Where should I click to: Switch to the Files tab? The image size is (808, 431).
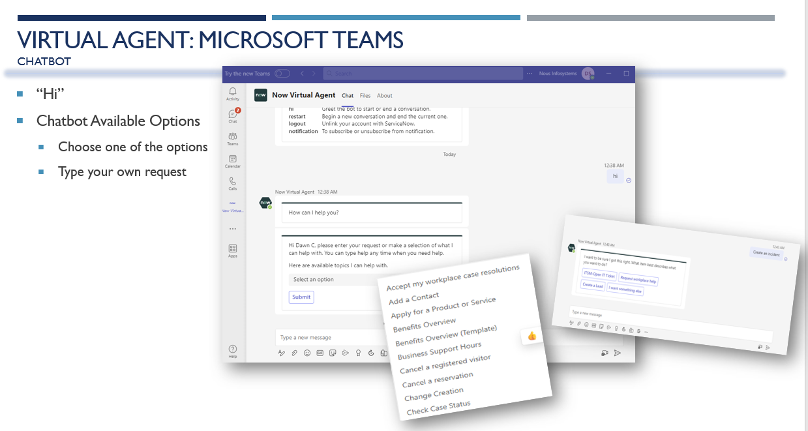[365, 95]
